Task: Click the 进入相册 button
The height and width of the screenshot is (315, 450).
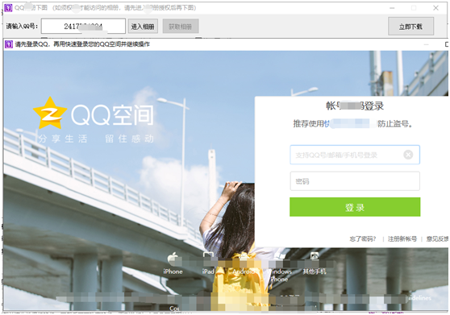Action: [x=143, y=27]
